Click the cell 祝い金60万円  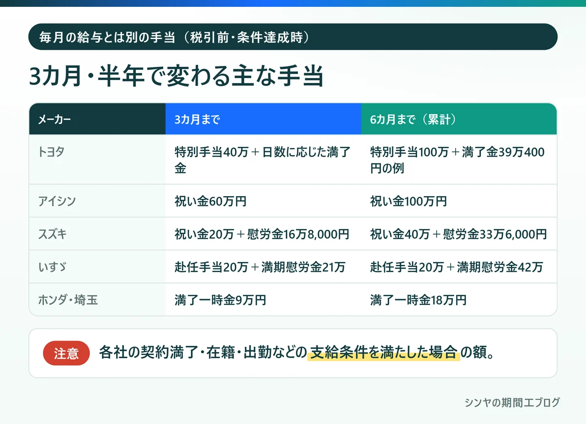click(x=263, y=201)
